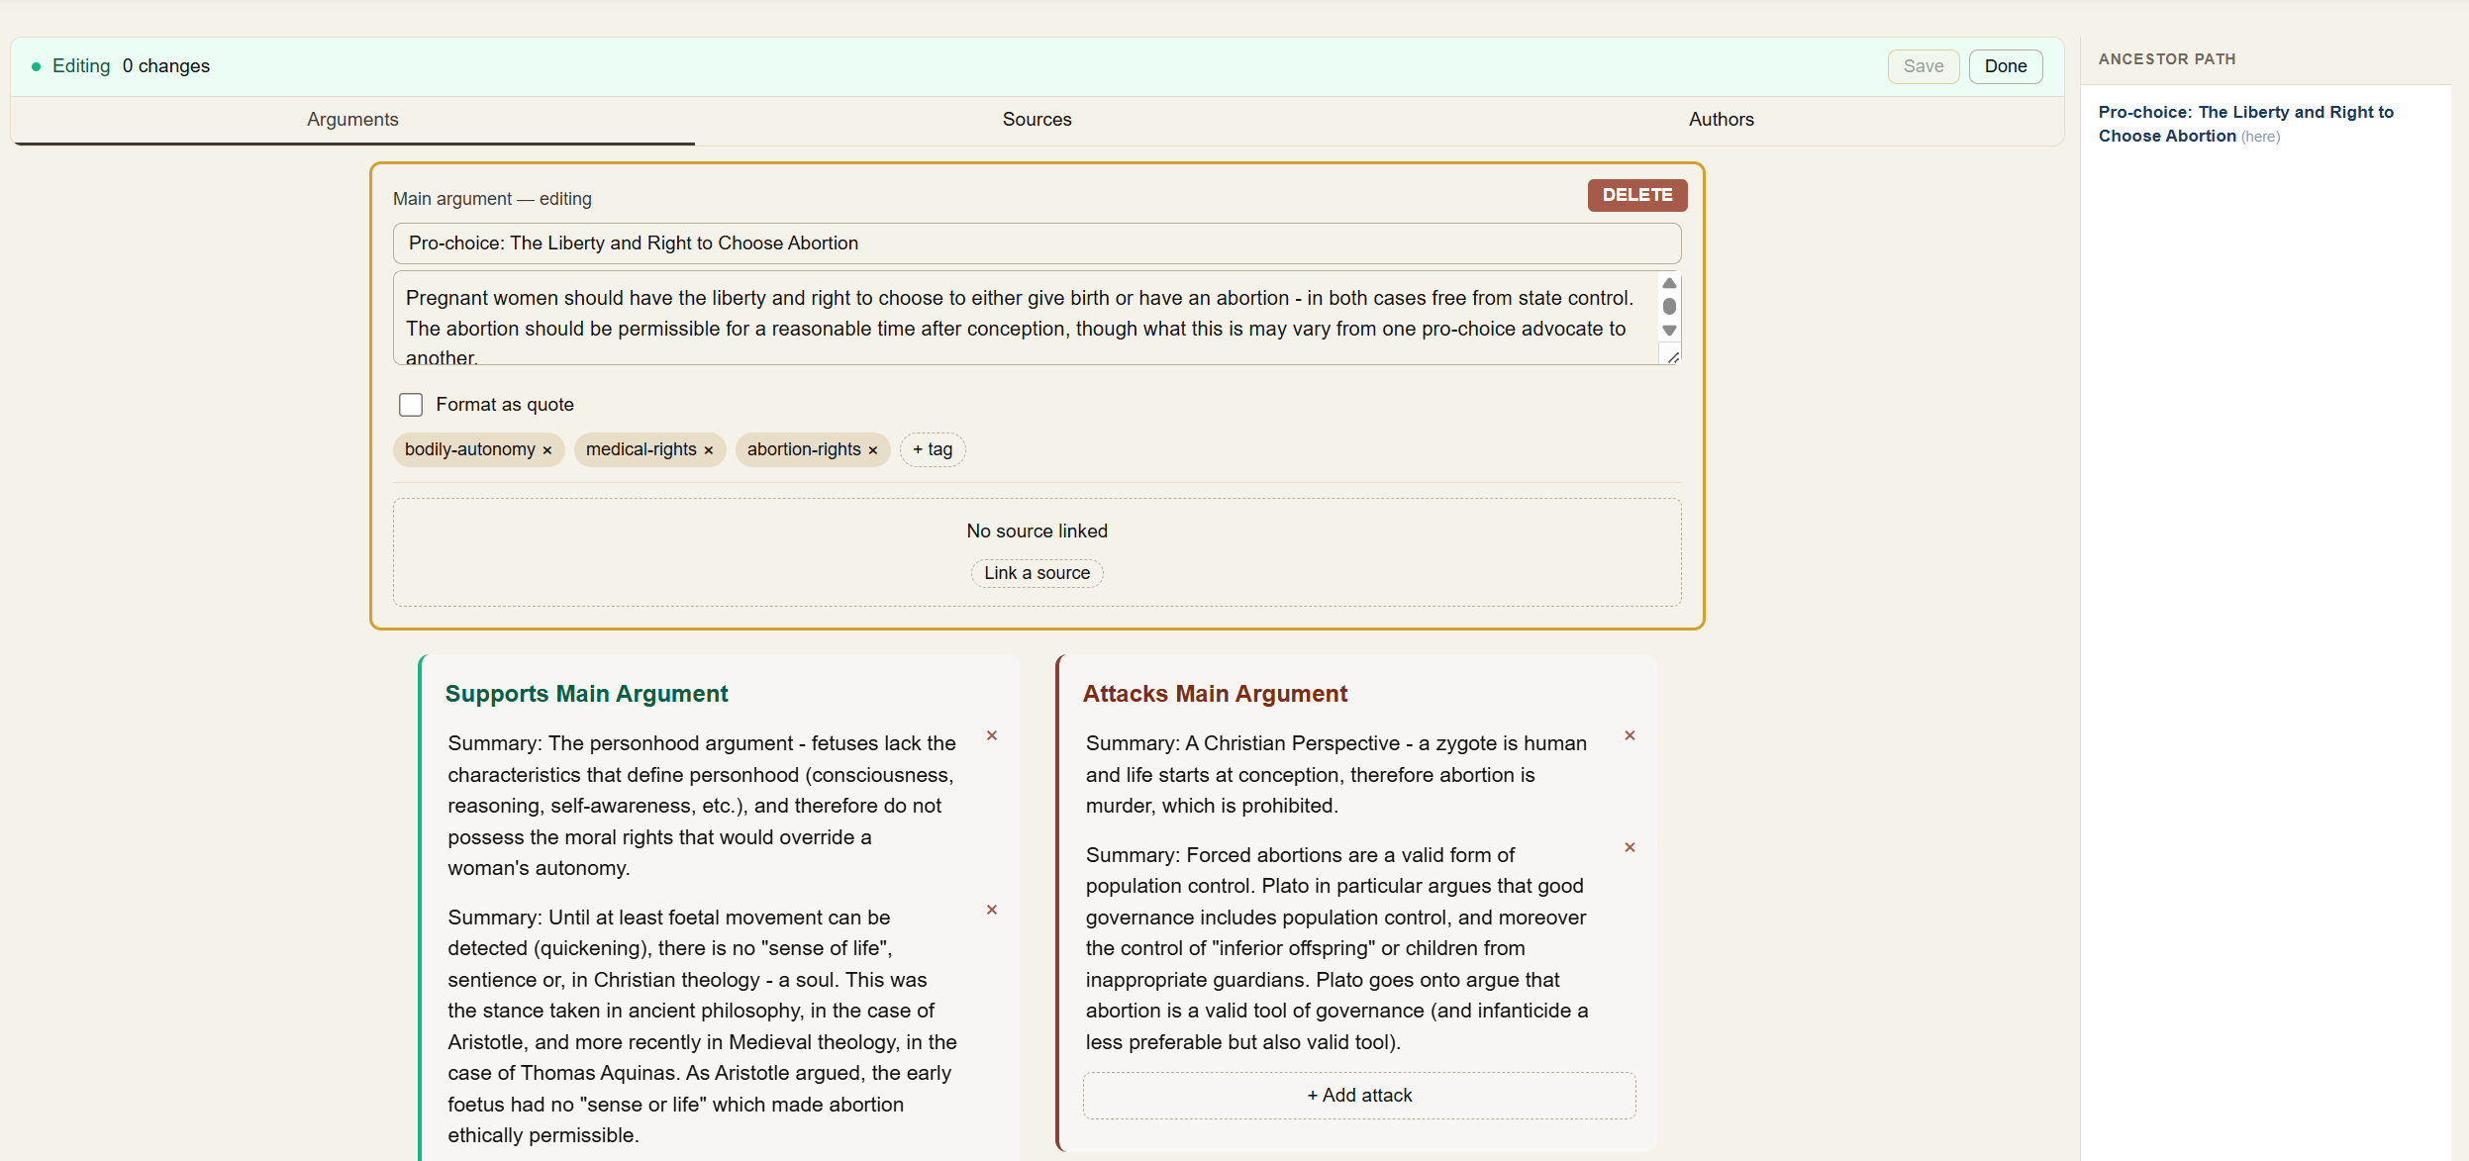Delete the Forced abortions attack entry
2469x1161 pixels.
click(x=1630, y=847)
